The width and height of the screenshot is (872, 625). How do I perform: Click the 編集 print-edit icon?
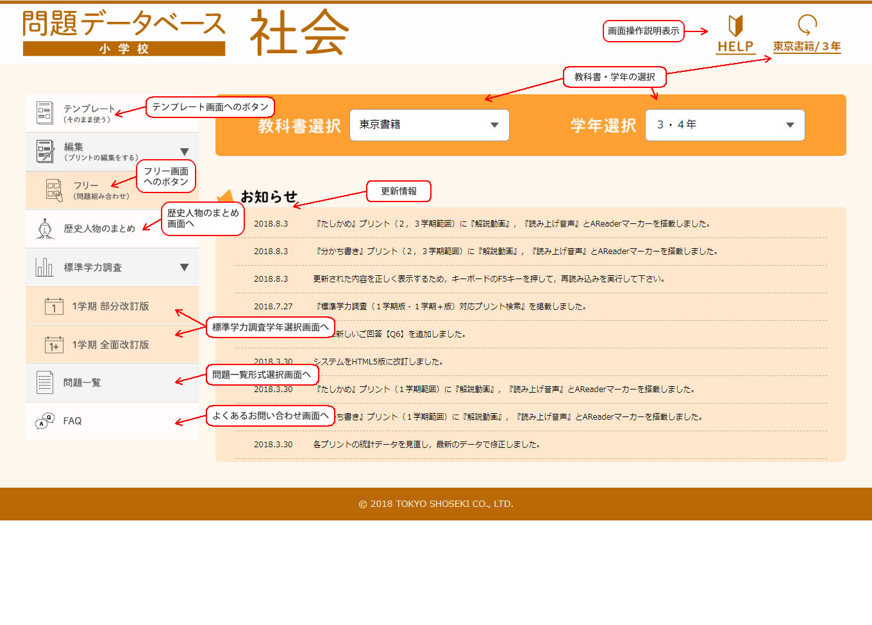coord(45,151)
